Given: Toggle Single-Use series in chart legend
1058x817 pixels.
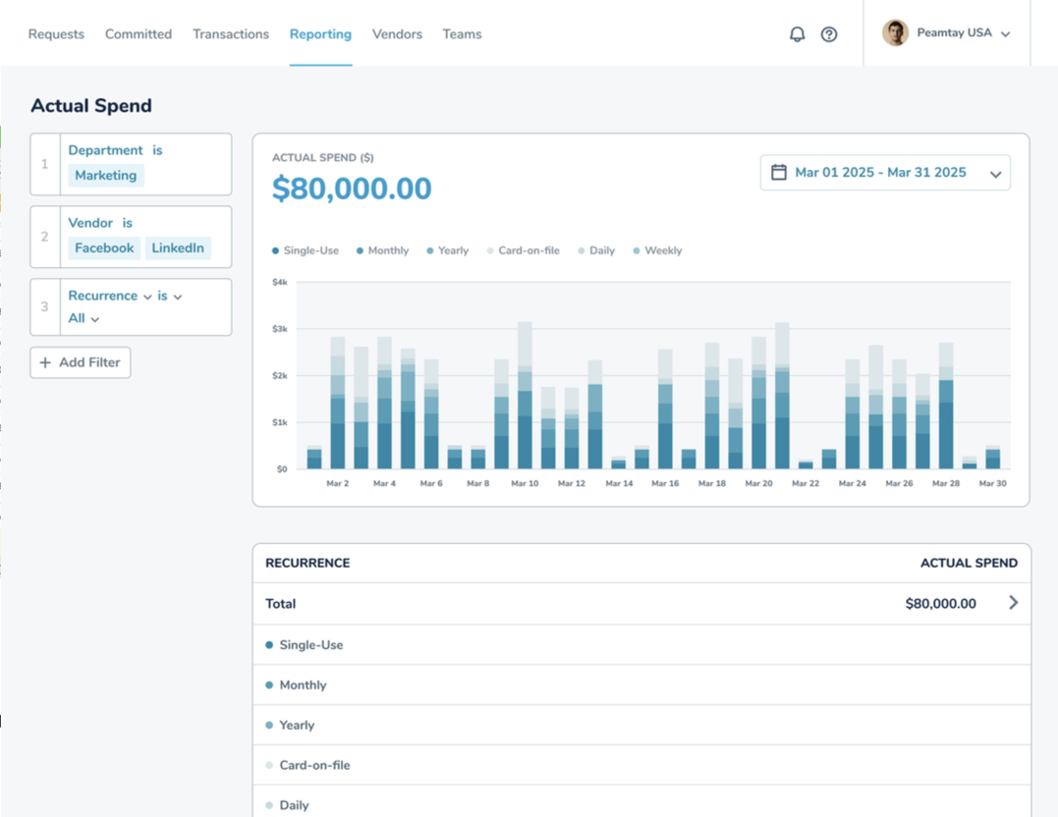Looking at the screenshot, I should click(x=306, y=251).
